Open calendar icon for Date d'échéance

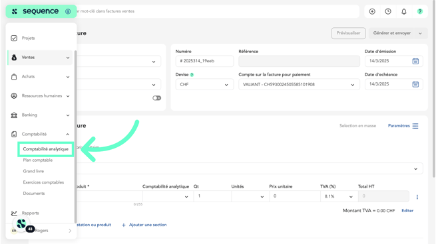point(415,84)
